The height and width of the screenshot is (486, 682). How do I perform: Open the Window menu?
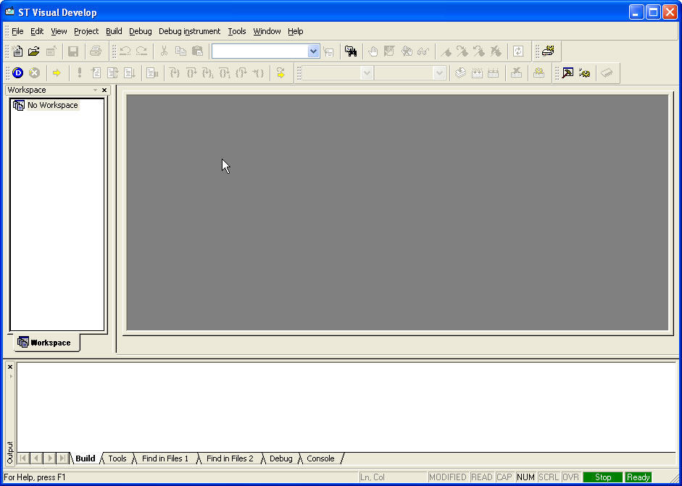[x=267, y=31]
